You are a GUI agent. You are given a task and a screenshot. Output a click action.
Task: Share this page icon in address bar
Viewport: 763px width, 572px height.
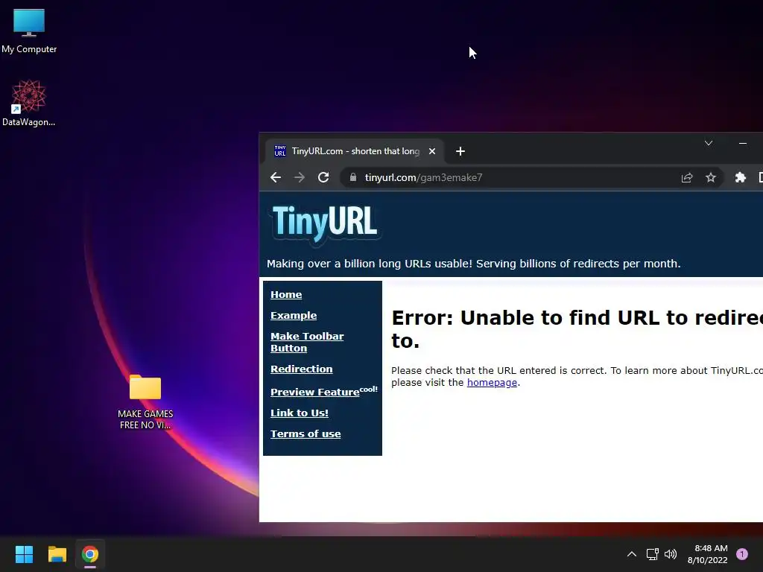click(x=686, y=177)
